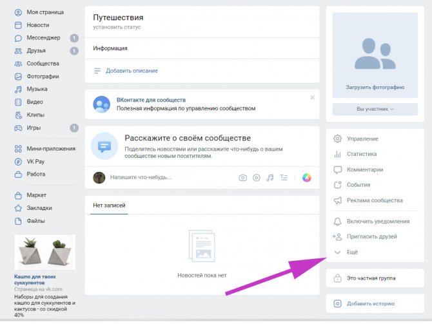Open ВКонтакте для сообществ link
Image resolution: width=432 pixels, height=324 pixels.
coord(151,100)
